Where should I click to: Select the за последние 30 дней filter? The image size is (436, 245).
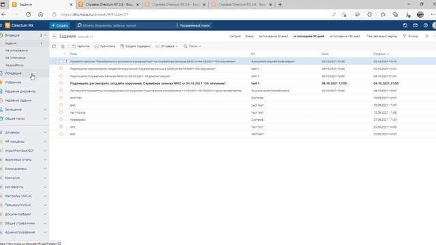(273, 36)
